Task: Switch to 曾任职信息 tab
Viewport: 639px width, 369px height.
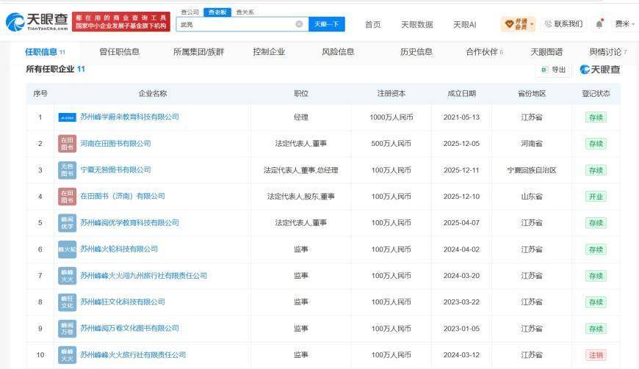Action: [x=120, y=52]
